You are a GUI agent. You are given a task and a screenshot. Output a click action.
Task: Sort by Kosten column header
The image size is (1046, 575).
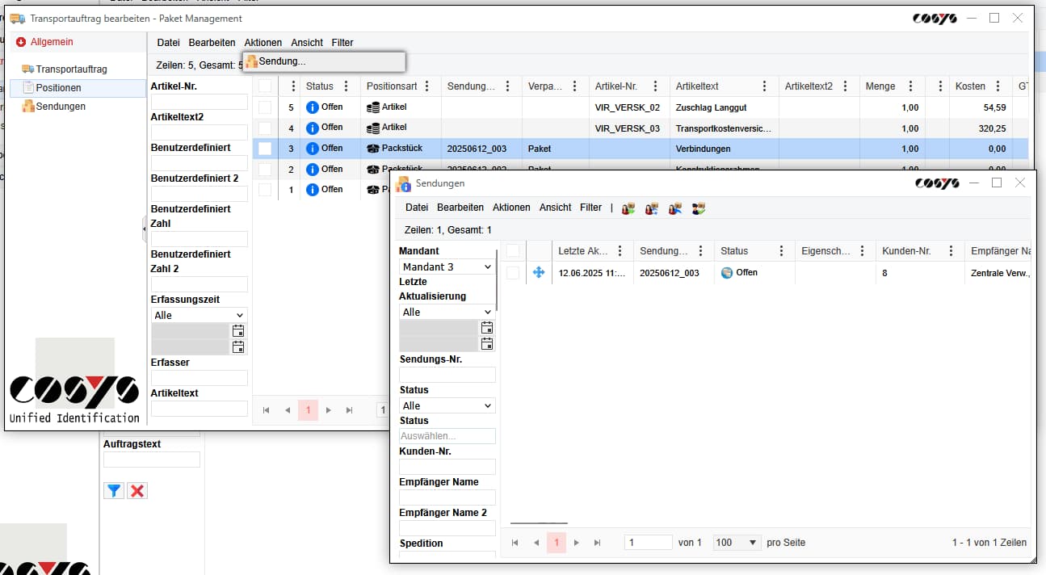coord(970,86)
